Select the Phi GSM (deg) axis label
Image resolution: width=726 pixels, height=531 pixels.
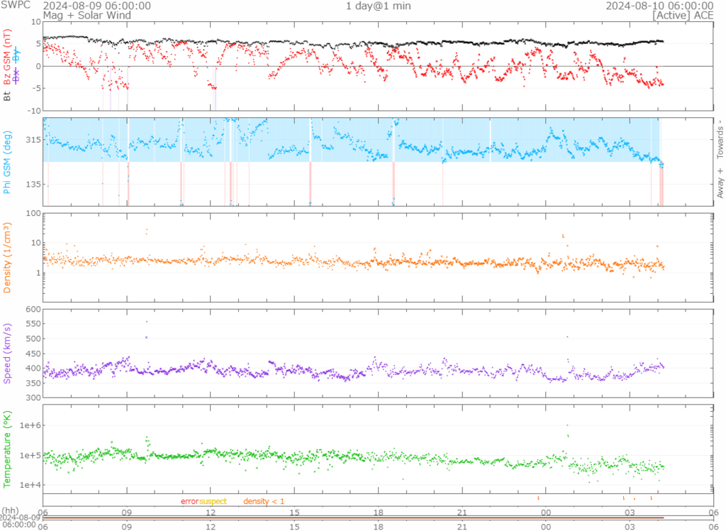coord(8,162)
